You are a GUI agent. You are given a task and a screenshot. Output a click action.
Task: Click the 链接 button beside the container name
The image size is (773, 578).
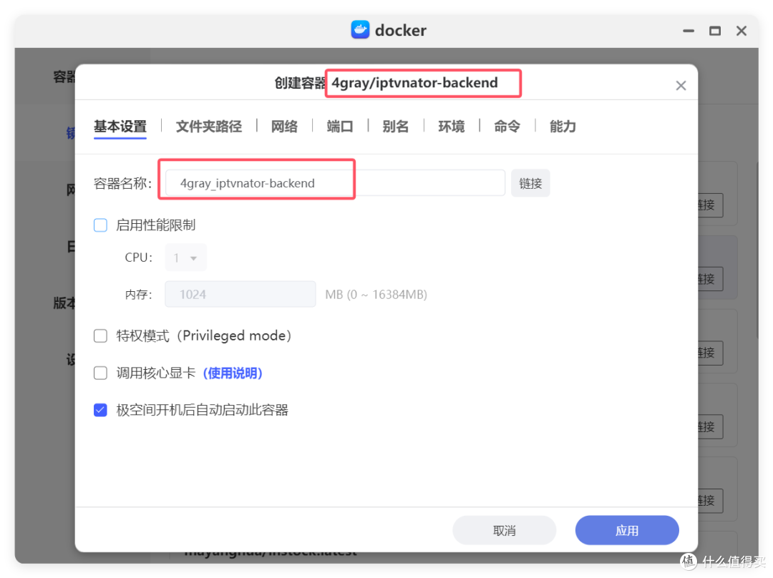tap(530, 183)
